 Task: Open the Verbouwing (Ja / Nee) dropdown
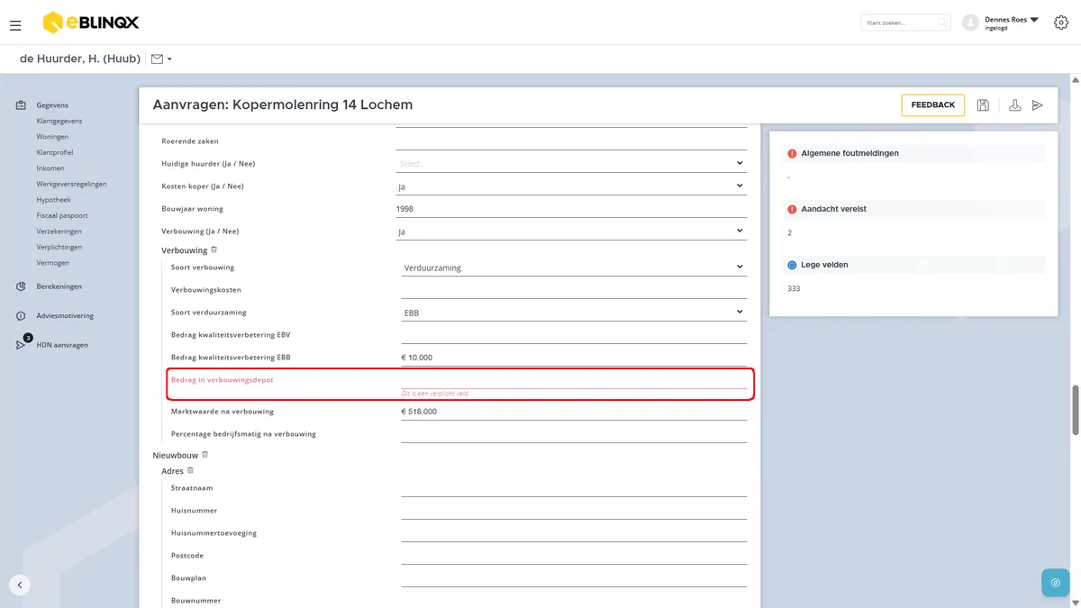click(571, 231)
